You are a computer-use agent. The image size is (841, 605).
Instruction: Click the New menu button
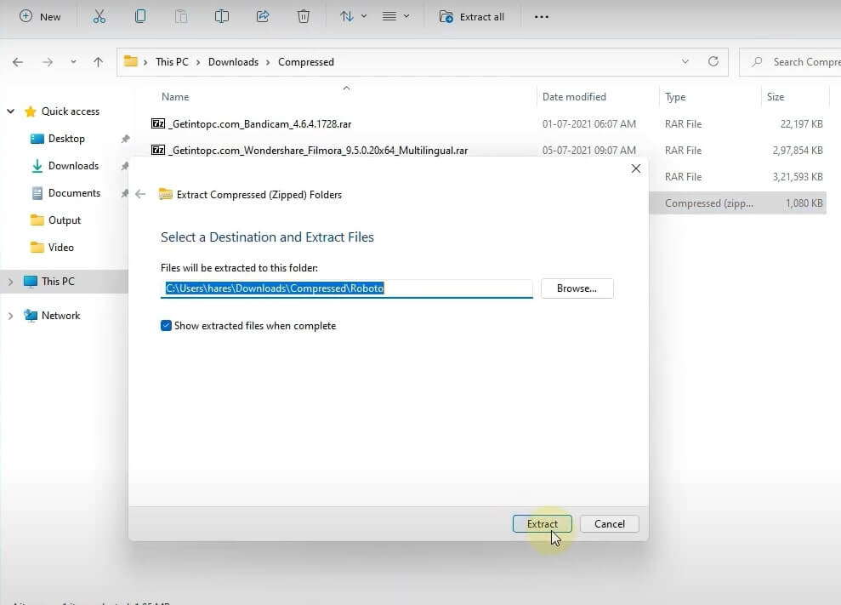[40, 16]
